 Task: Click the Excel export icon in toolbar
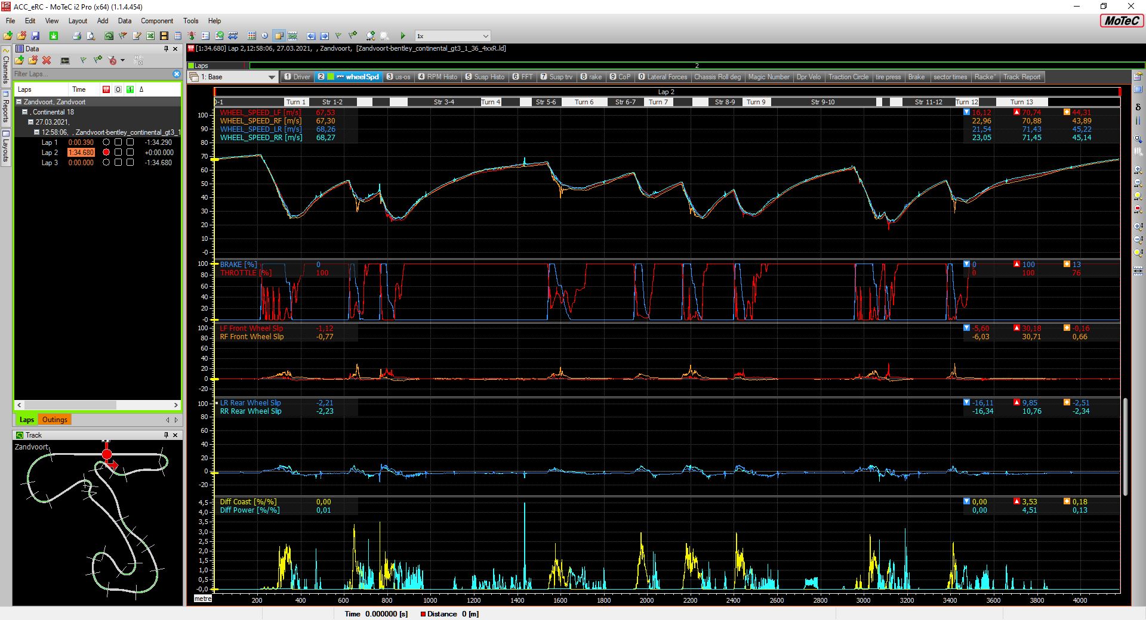pyautogui.click(x=150, y=36)
